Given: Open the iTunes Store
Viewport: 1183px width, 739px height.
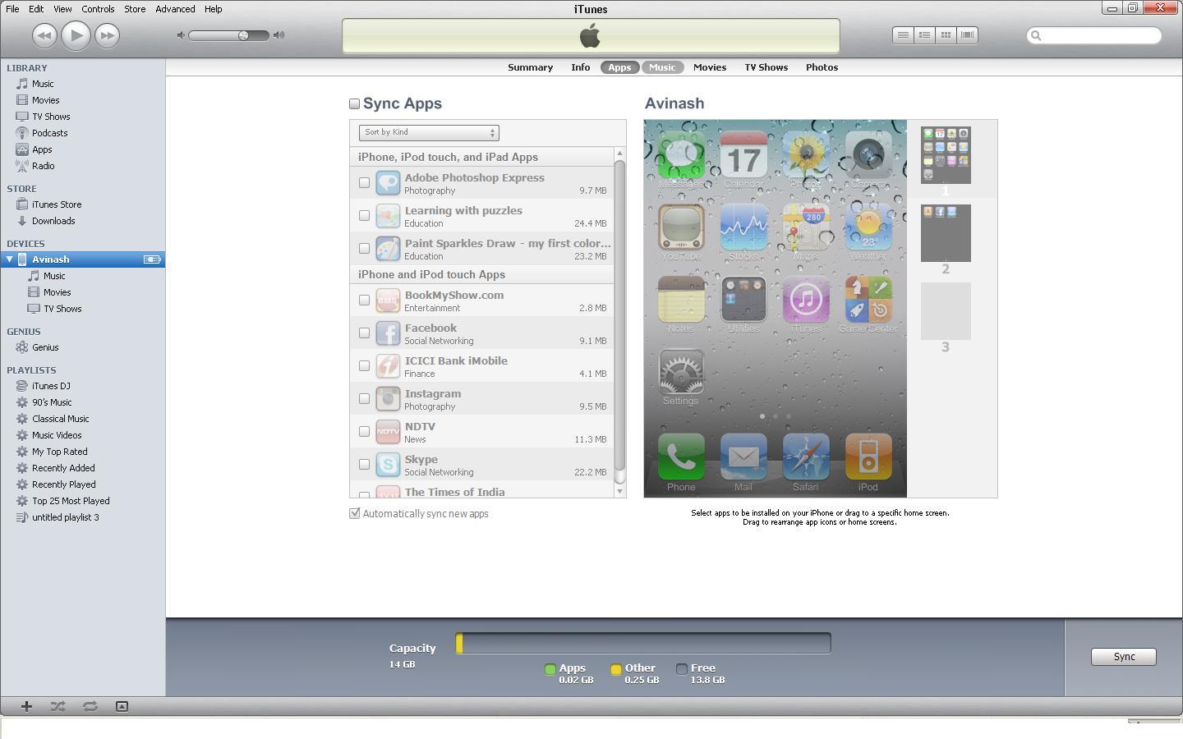Looking at the screenshot, I should pyautogui.click(x=57, y=204).
